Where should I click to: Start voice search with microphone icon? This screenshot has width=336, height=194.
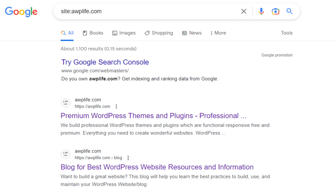[261, 11]
